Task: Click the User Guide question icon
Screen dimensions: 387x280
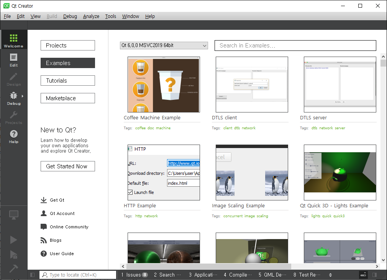Action: pos(44,254)
